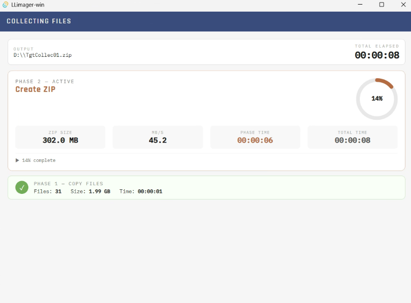Click the TOTAL ELAPSED label
Viewport: 411px width, 303px height.
click(377, 46)
